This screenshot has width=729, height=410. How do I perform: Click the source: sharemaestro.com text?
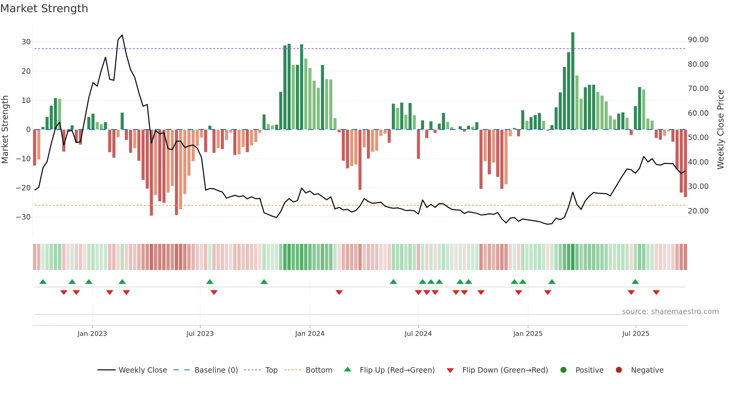(670, 312)
